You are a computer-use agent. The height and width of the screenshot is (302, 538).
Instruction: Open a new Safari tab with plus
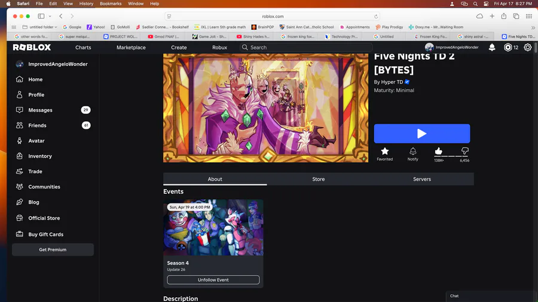(x=492, y=16)
